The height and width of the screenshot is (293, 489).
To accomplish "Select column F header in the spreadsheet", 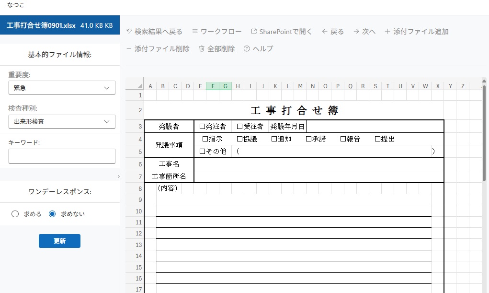I will pos(213,86).
